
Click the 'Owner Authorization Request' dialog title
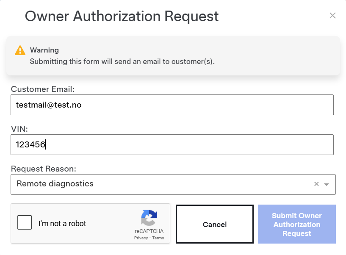click(122, 16)
